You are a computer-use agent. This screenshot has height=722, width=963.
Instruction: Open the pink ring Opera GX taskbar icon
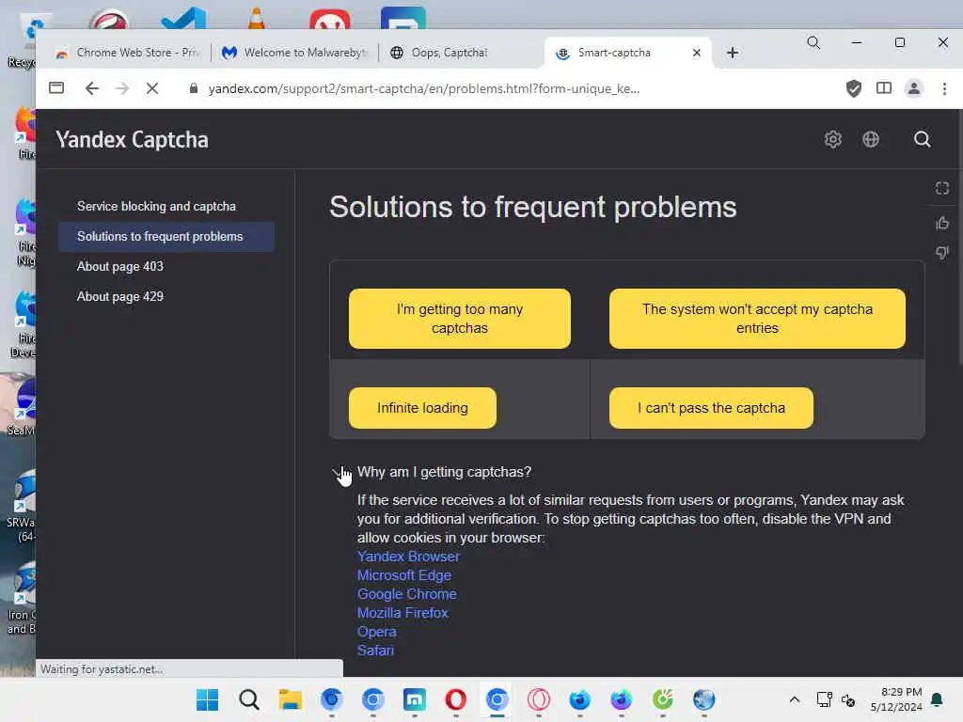click(x=539, y=699)
